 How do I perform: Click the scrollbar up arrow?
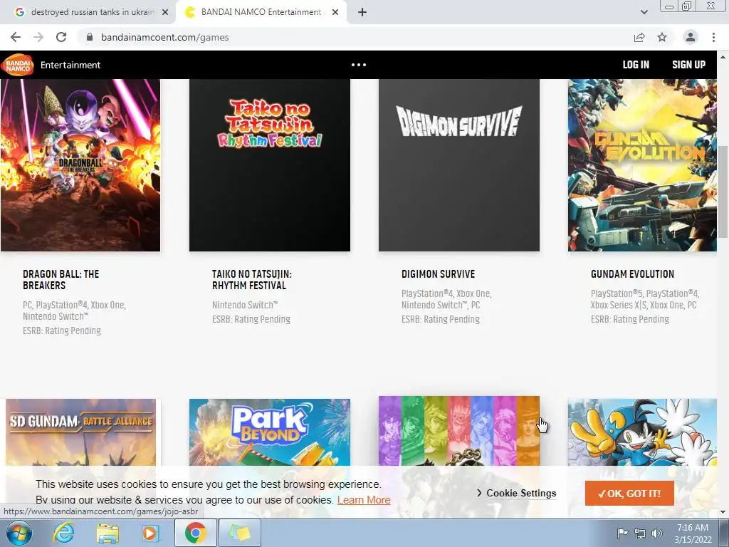[x=723, y=57]
